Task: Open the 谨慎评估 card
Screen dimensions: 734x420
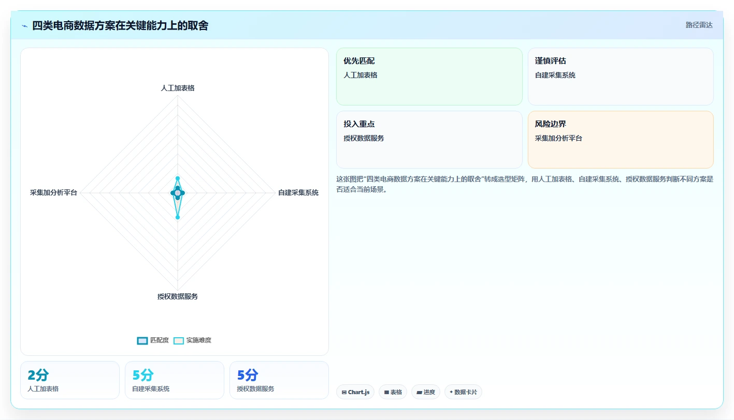Action: click(621, 77)
